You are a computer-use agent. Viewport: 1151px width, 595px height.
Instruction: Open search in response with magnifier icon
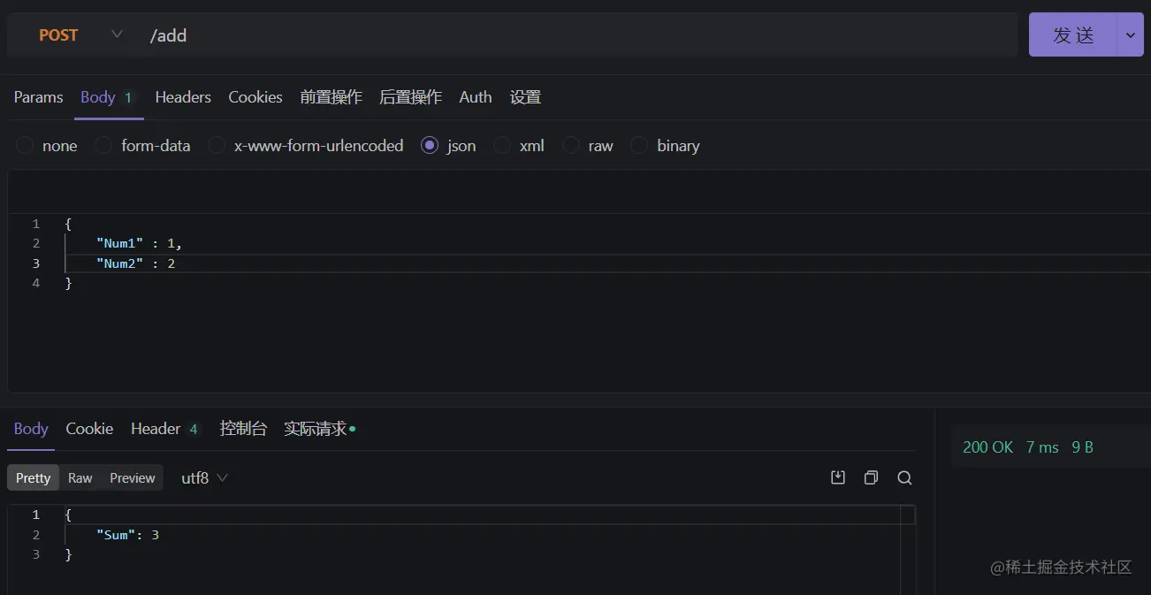[904, 477]
